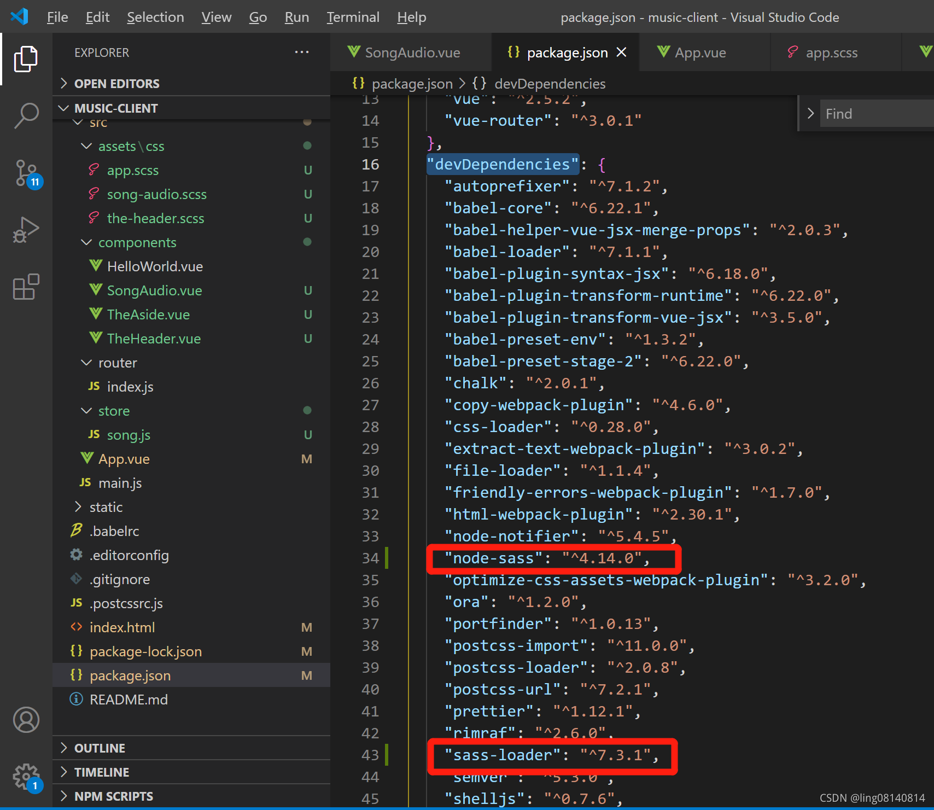This screenshot has height=810, width=934.
Task: Open the File menu
Action: [x=57, y=17]
